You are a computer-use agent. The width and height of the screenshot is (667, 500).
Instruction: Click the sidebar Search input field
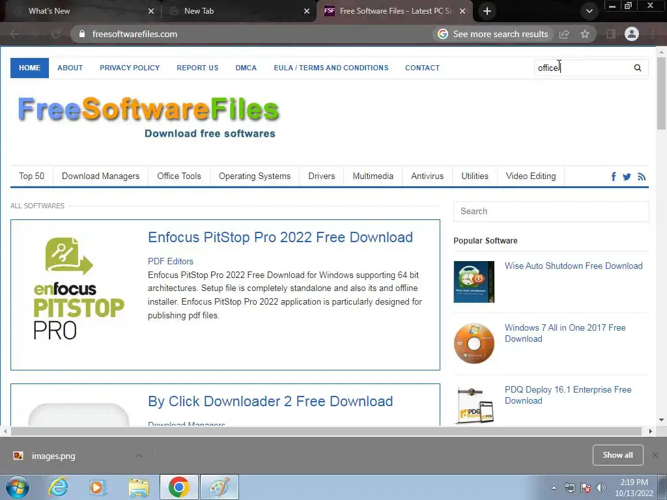[x=551, y=212]
